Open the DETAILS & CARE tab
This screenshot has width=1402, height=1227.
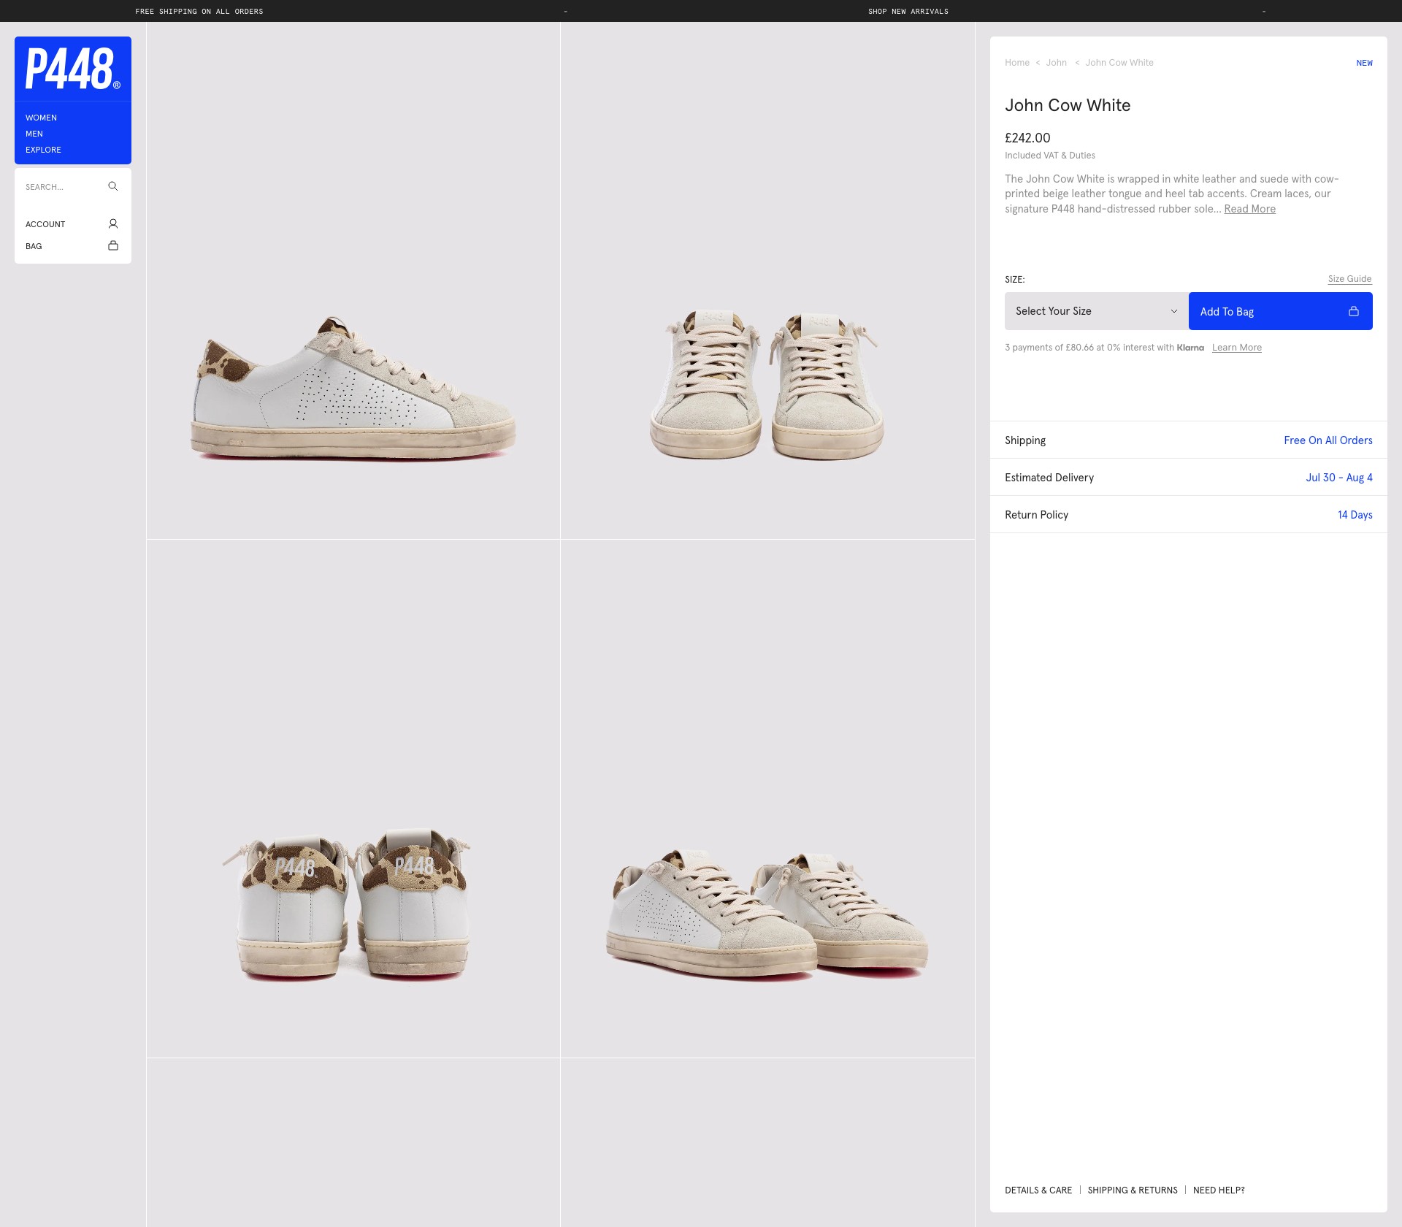pos(1038,1190)
